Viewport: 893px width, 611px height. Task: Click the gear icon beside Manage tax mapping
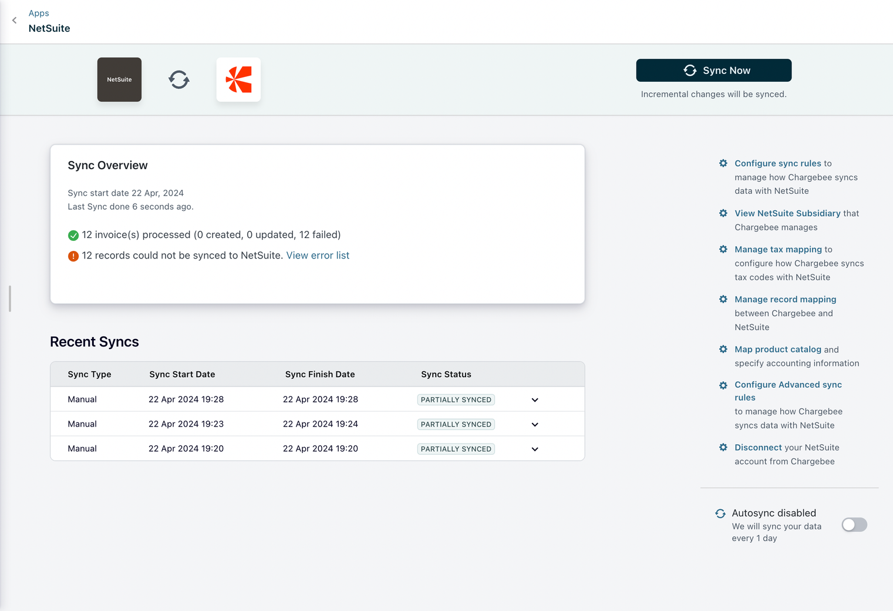pos(723,249)
